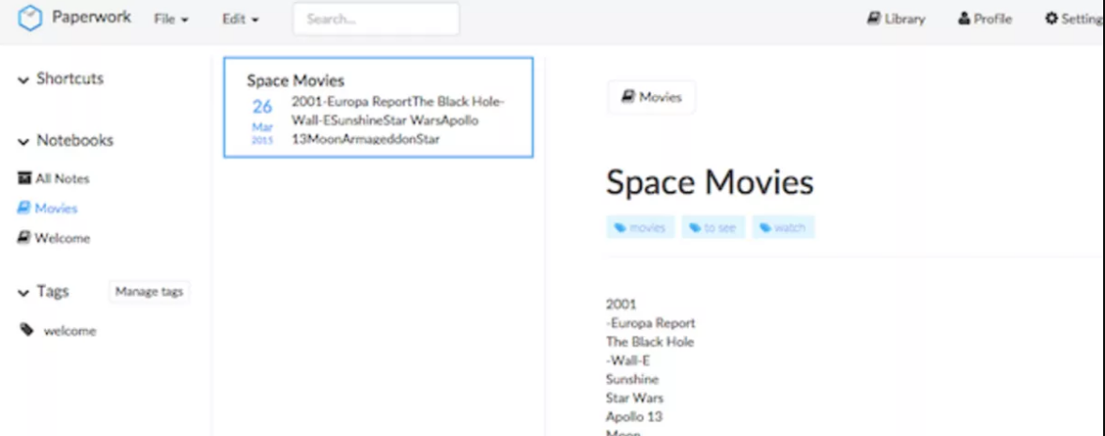
Task: Open the Edit dropdown menu
Action: (241, 20)
